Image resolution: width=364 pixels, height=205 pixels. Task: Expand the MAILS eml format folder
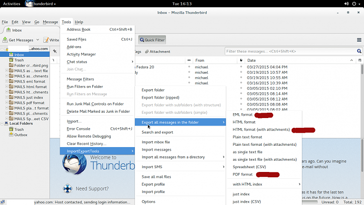point(7,81)
